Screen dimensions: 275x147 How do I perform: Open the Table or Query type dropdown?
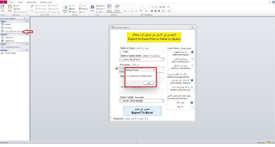[121, 52]
